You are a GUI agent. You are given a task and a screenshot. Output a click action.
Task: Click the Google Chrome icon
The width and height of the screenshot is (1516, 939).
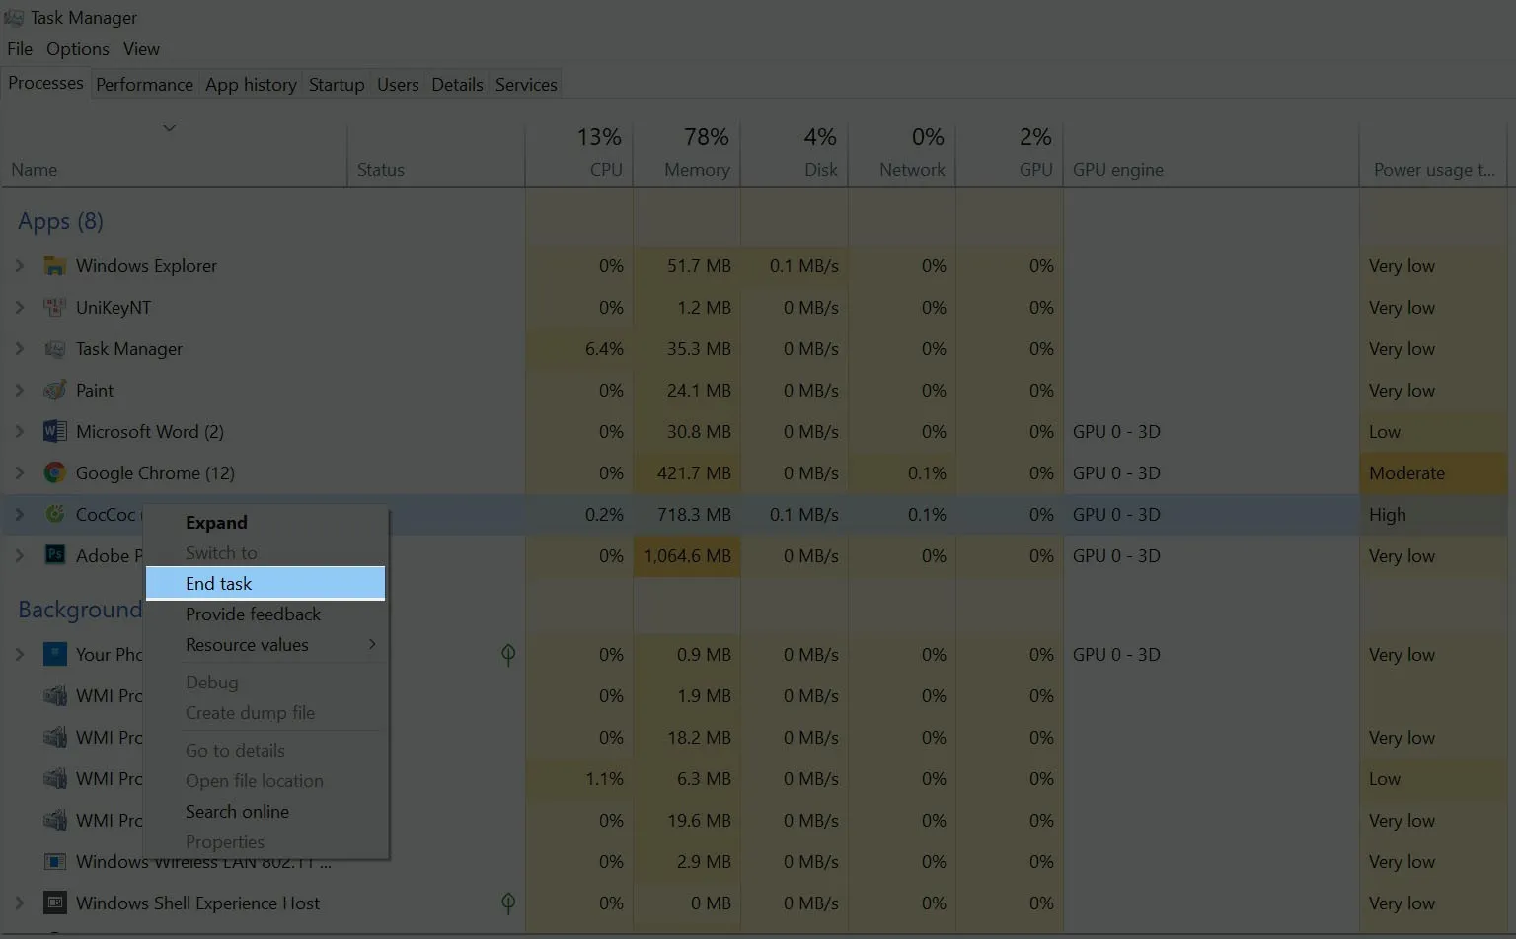[x=55, y=473]
